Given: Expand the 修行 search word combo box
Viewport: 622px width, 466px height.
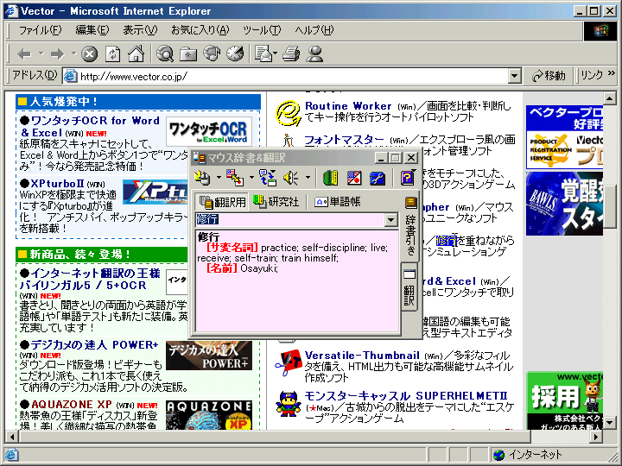Looking at the screenshot, I should click(x=390, y=219).
